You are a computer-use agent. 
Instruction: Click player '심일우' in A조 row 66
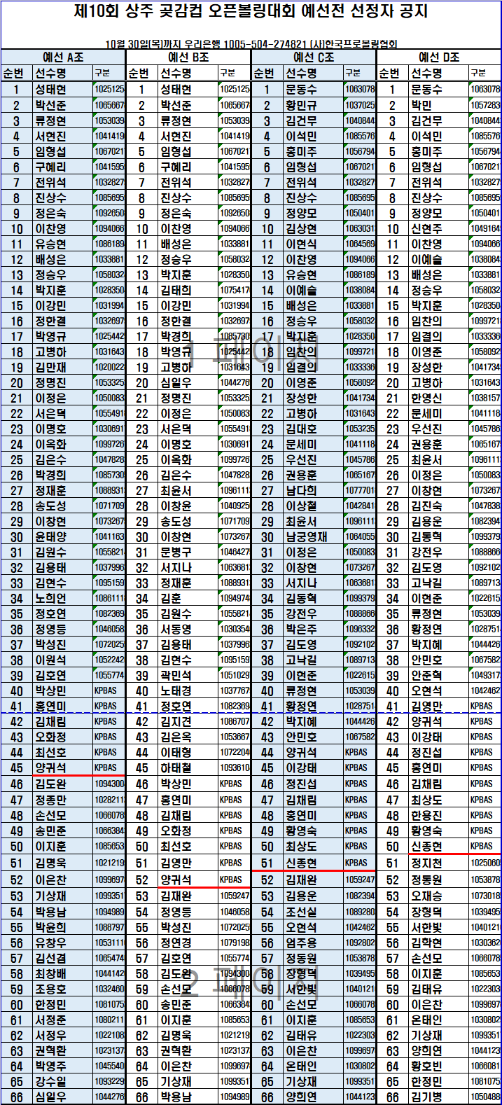[50, 1097]
